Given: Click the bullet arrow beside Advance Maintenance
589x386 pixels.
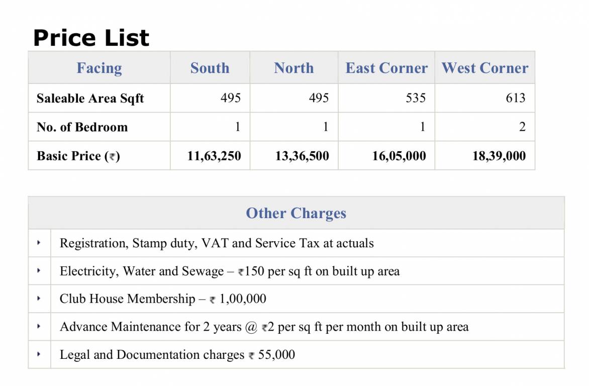Looking at the screenshot, I should (39, 327).
